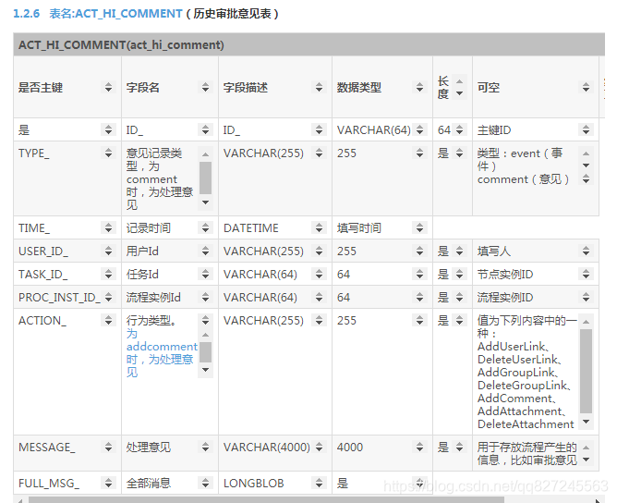The width and height of the screenshot is (617, 503).
Task: Click the arrows beside 流程实例Id in 字段名 column
Action: [x=205, y=298]
